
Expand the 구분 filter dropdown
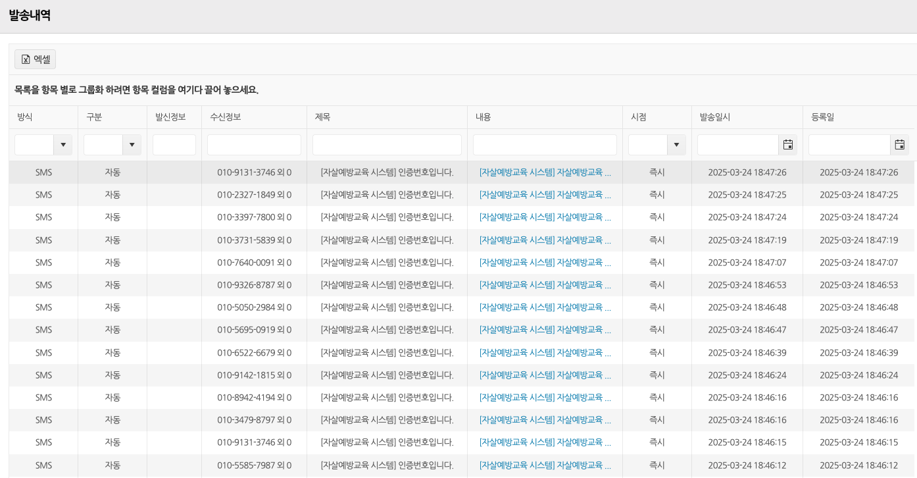click(132, 145)
